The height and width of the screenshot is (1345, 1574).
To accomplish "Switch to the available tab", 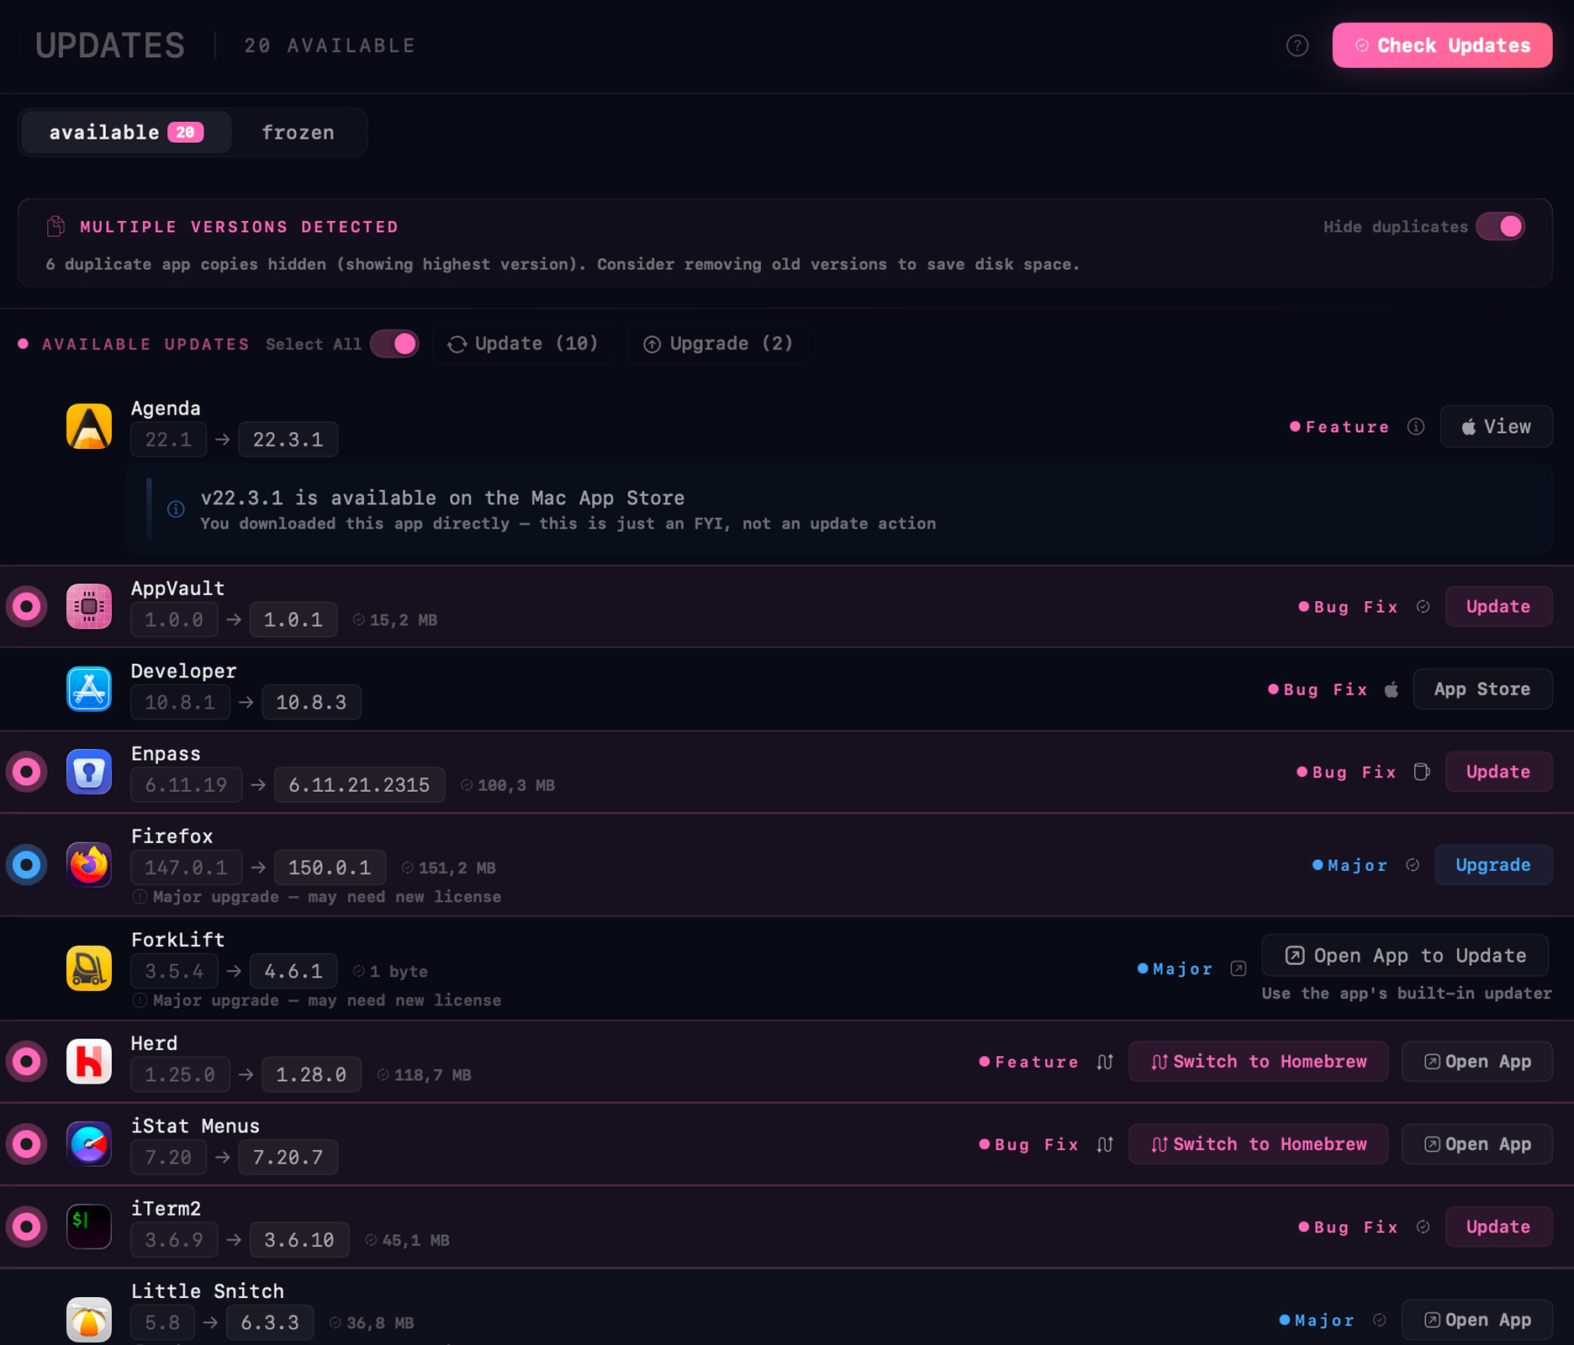I will point(126,132).
